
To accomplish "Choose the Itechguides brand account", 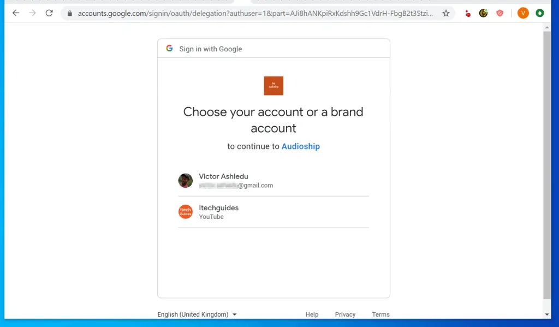I will click(273, 212).
